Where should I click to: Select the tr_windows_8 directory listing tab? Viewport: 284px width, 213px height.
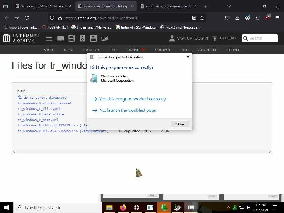(x=105, y=6)
